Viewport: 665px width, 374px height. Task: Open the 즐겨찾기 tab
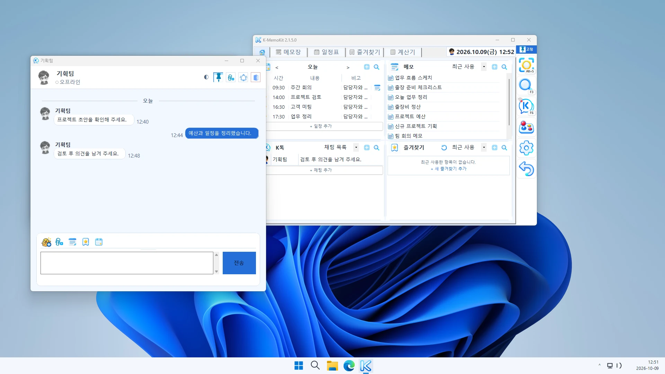pyautogui.click(x=364, y=52)
